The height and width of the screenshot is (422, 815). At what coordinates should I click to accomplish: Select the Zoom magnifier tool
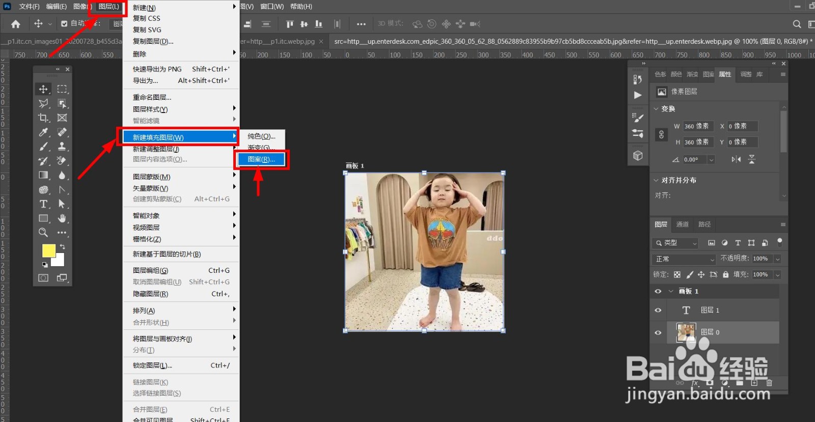tap(43, 233)
